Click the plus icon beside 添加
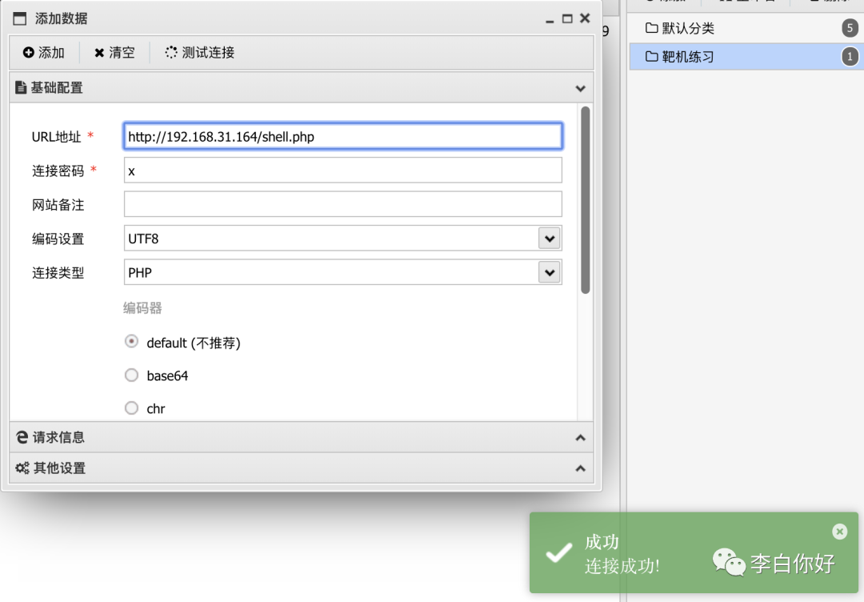This screenshot has width=864, height=602. point(28,53)
